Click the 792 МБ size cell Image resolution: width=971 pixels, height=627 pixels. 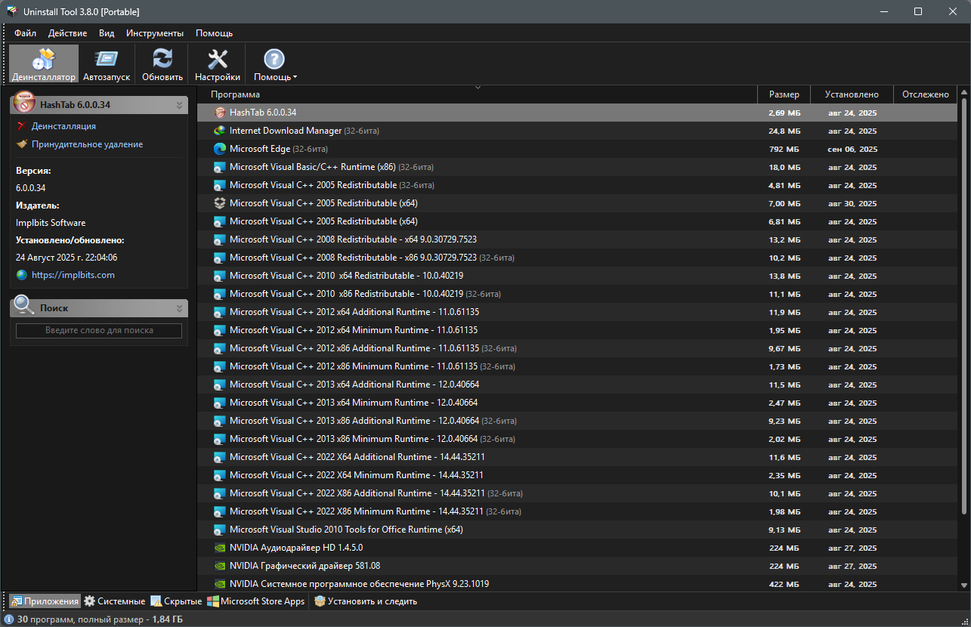point(784,150)
